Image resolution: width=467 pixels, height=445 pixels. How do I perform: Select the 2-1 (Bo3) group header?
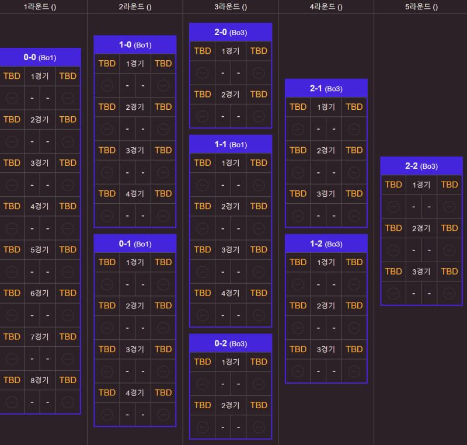(326, 88)
